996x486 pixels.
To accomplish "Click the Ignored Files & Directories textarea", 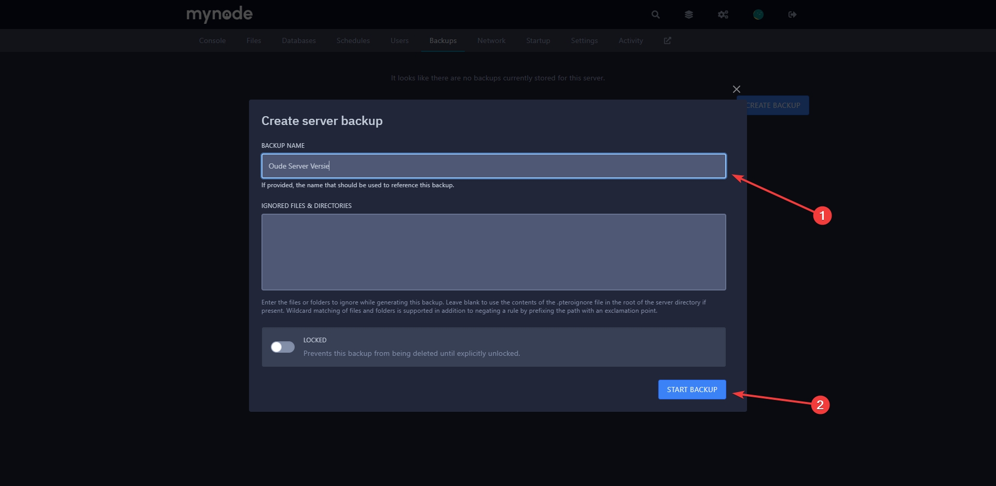I will (494, 252).
